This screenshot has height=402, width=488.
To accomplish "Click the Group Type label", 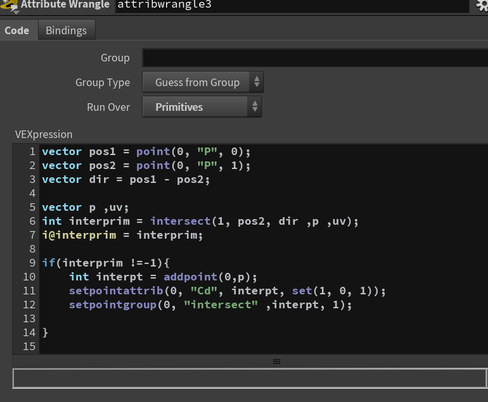I will coord(103,82).
